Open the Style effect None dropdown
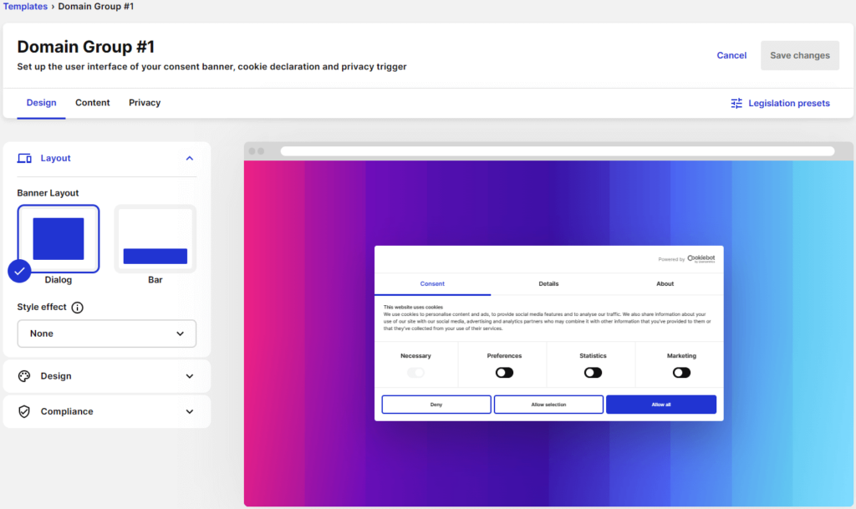This screenshot has width=856, height=509. tap(106, 333)
